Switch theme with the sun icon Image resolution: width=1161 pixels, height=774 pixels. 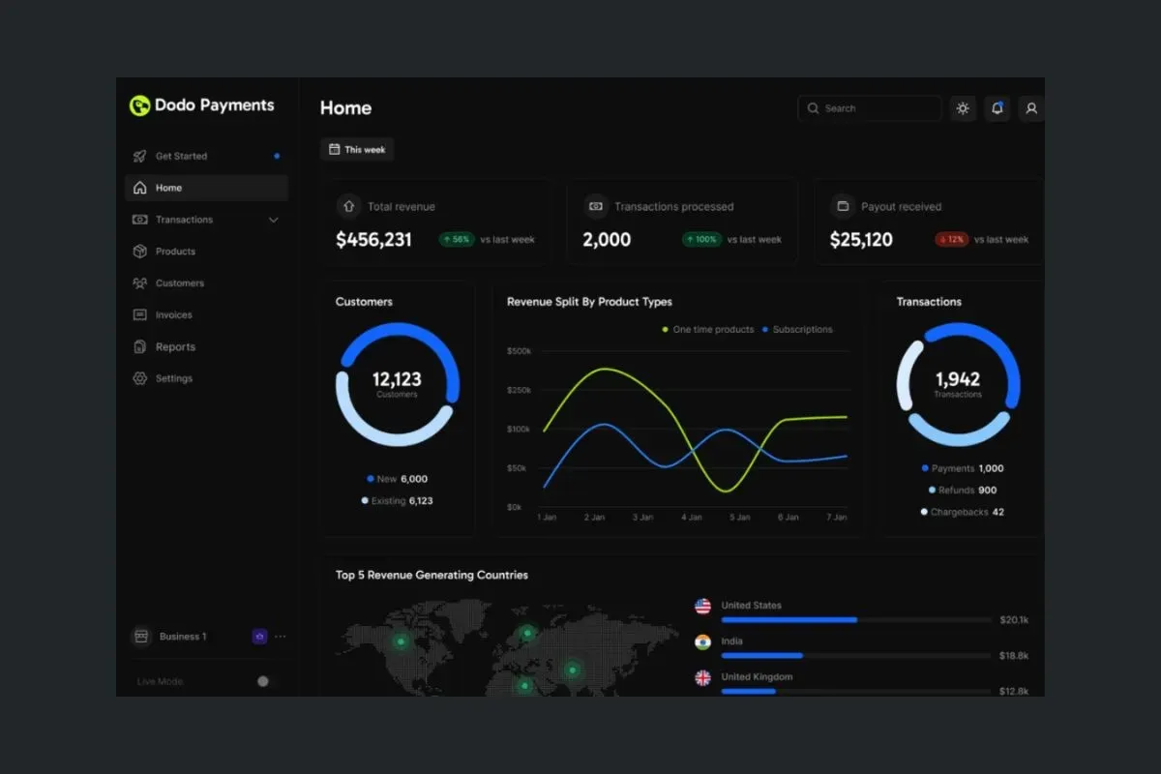tap(963, 108)
